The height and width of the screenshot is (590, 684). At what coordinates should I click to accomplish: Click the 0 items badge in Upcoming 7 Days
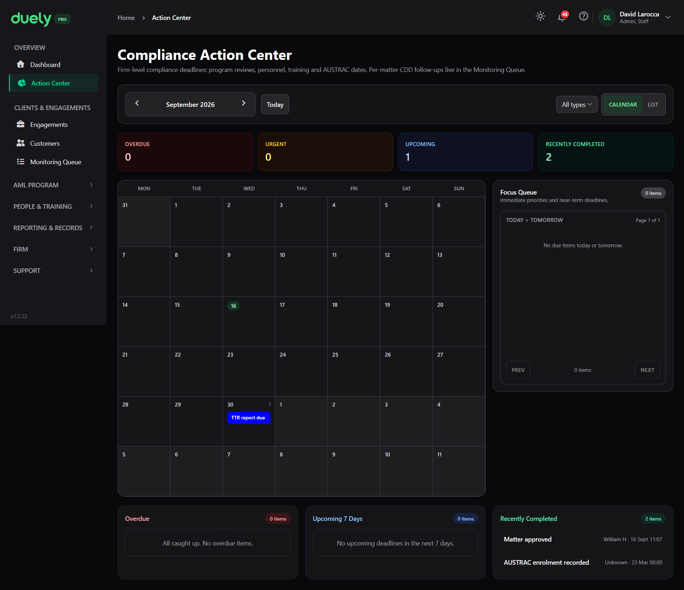click(x=466, y=519)
